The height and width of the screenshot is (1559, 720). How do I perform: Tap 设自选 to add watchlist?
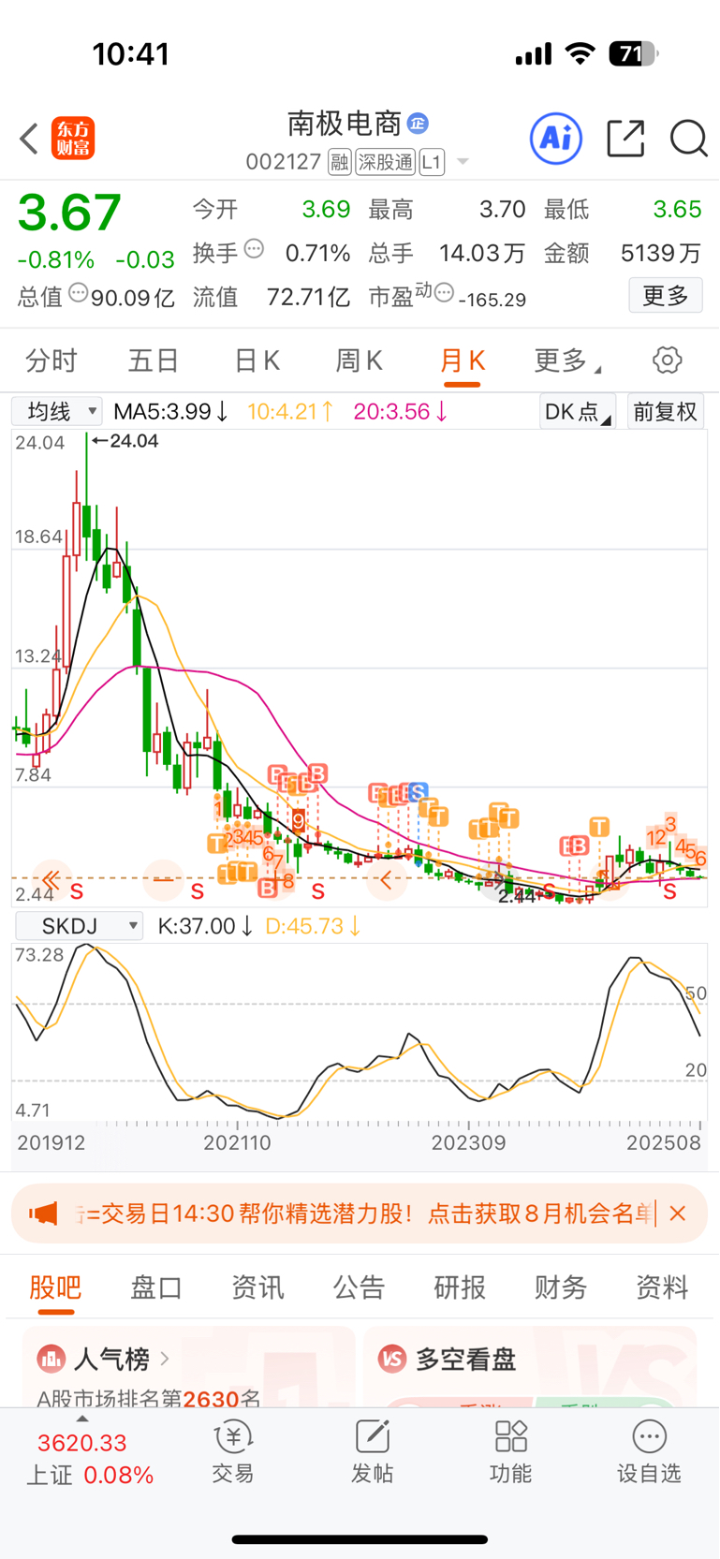click(x=649, y=1452)
